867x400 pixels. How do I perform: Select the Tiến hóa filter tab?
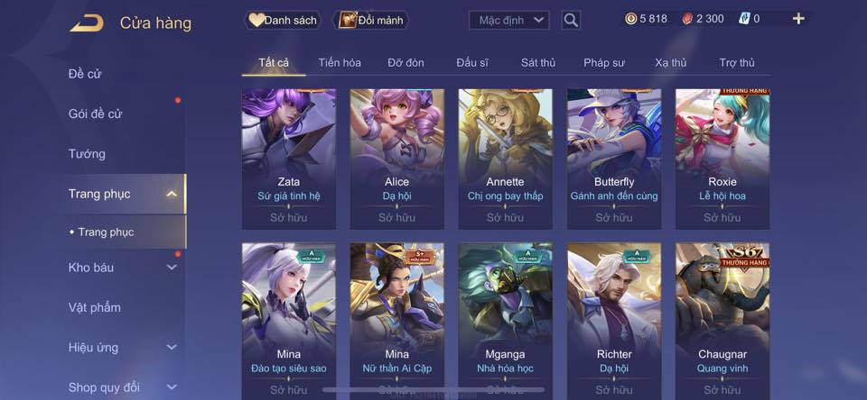click(x=340, y=63)
